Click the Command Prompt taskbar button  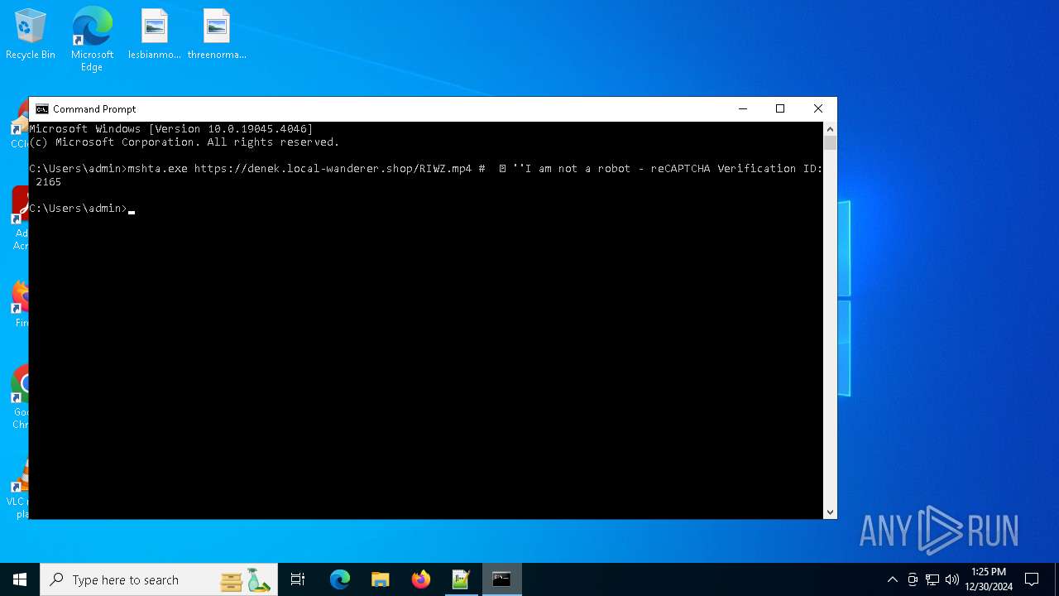[501, 579]
